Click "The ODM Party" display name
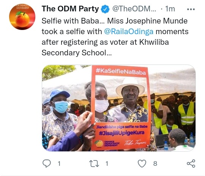This screenshot has width=205, height=176. point(70,9)
